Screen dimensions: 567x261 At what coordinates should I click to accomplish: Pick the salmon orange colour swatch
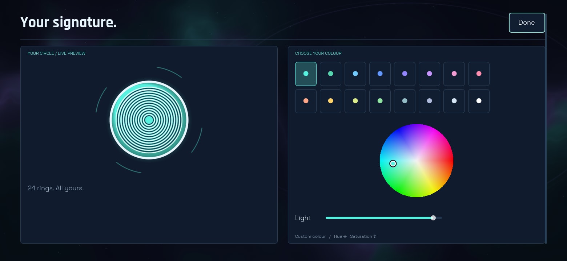click(306, 101)
